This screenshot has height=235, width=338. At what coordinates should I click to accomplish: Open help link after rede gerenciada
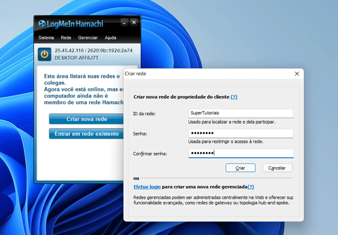point(251,186)
